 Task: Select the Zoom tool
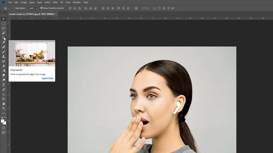point(3,108)
